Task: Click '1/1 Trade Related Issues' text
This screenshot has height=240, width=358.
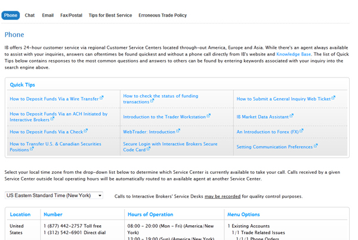Action: [258, 232]
